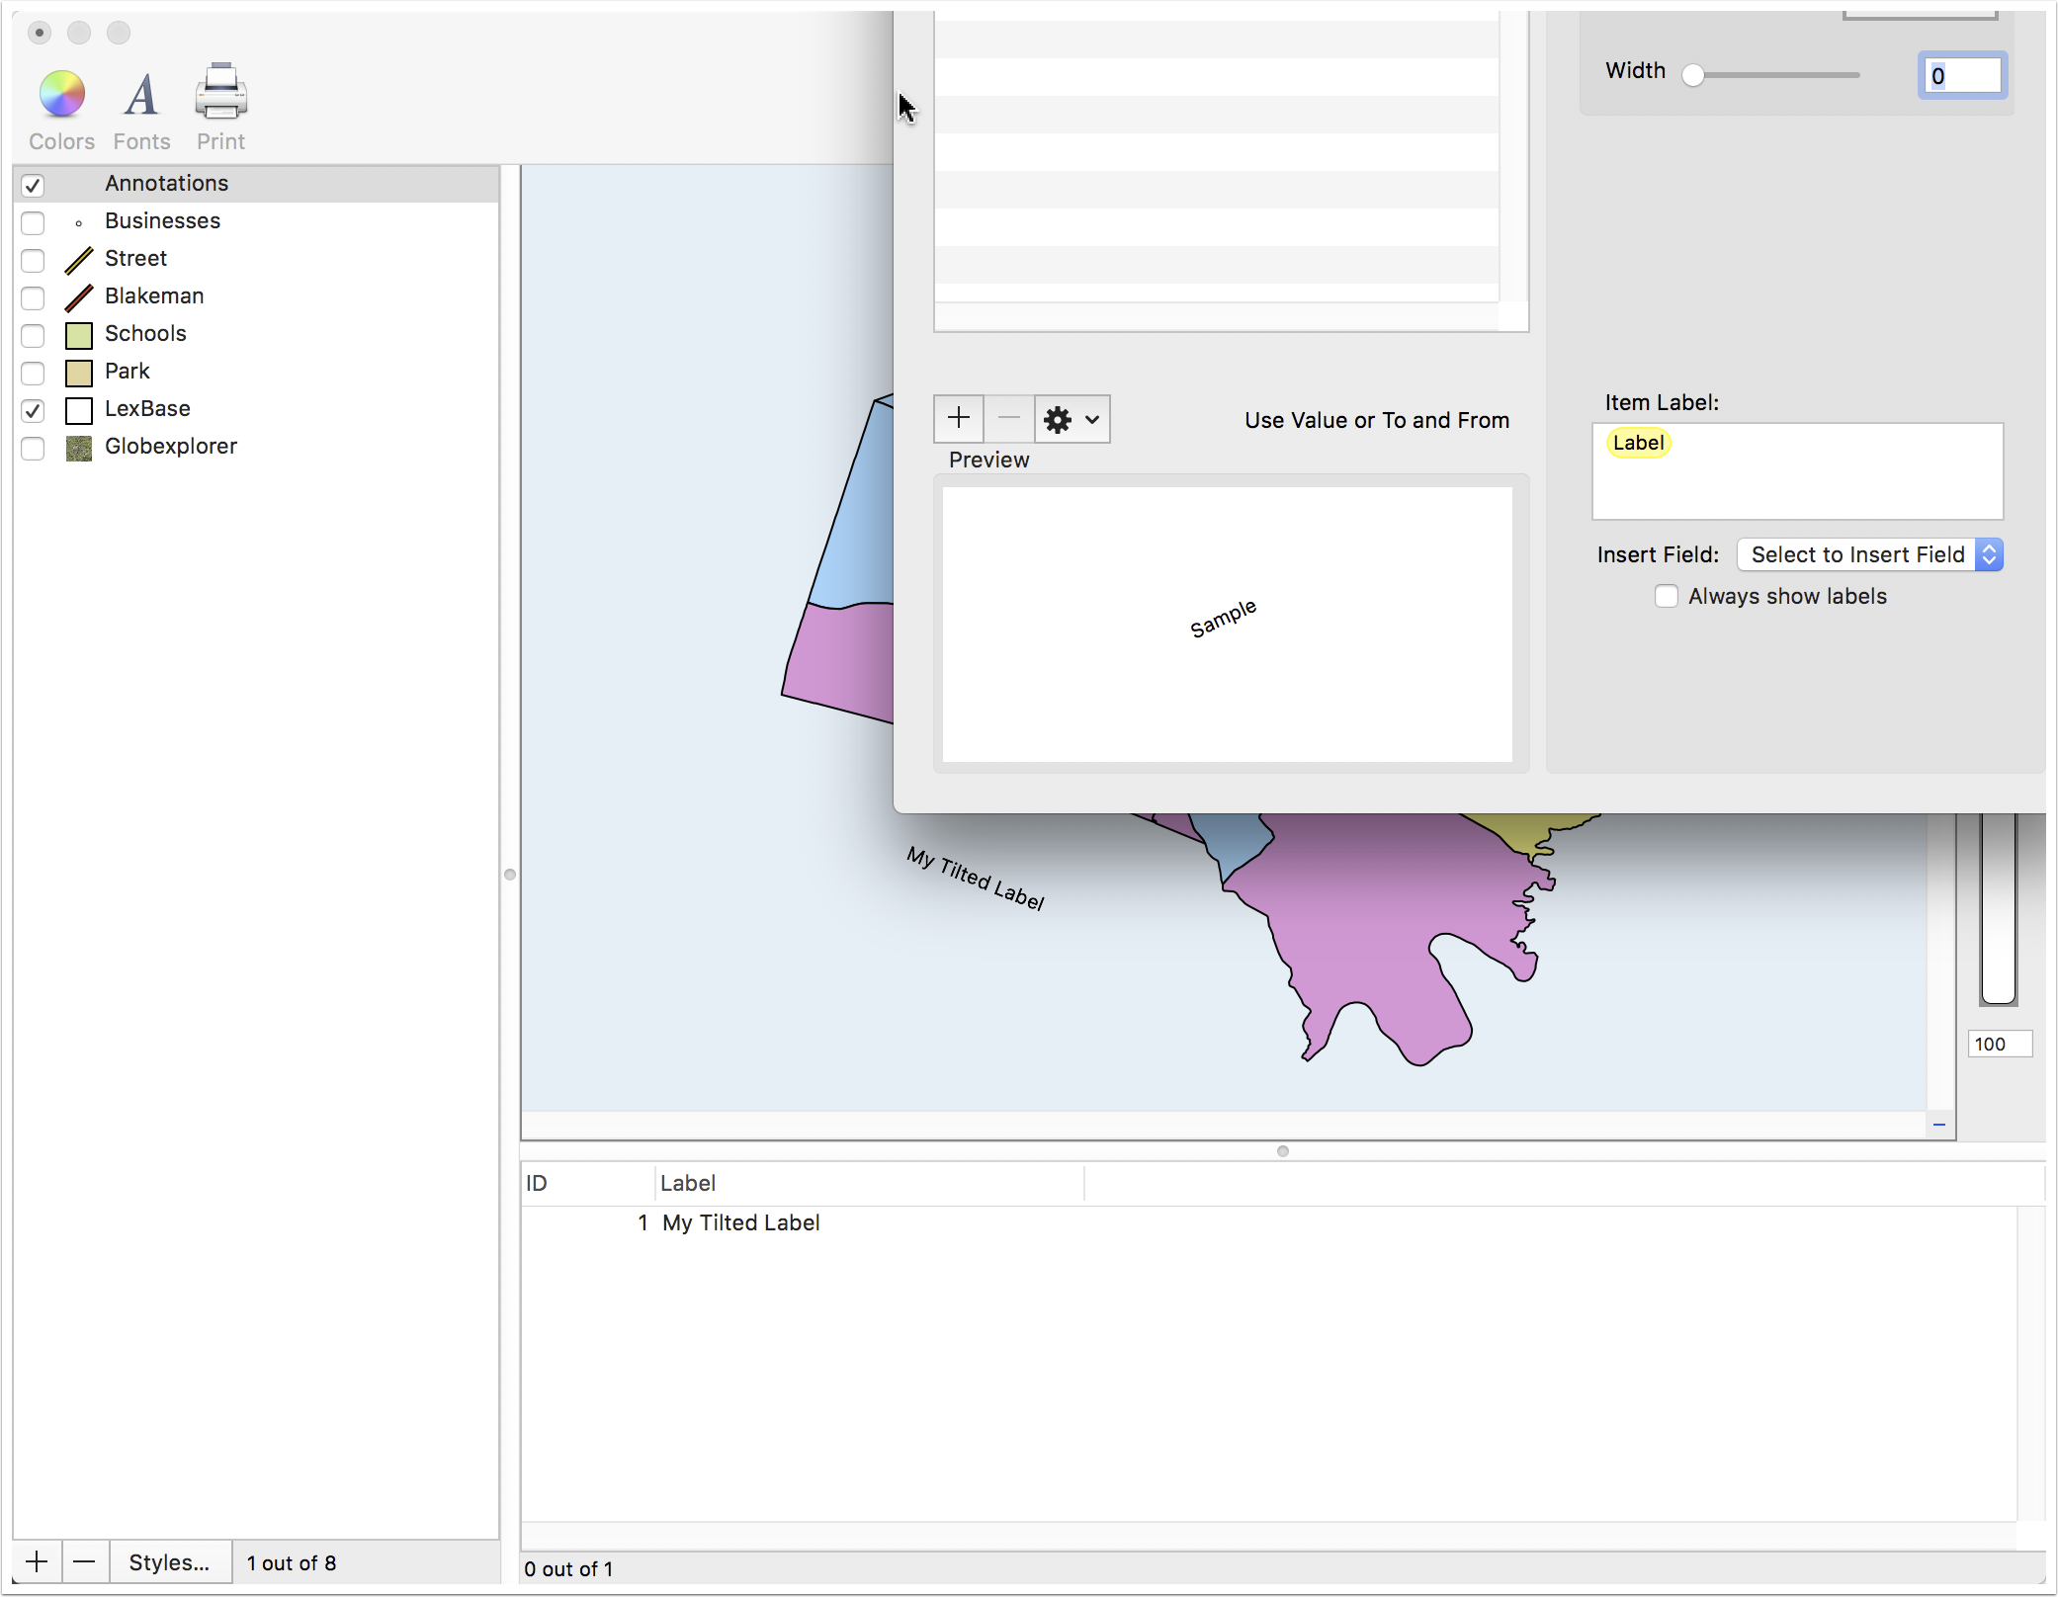The height and width of the screenshot is (1597, 2058).
Task: Add a new style row with plus button
Action: pos(959,419)
